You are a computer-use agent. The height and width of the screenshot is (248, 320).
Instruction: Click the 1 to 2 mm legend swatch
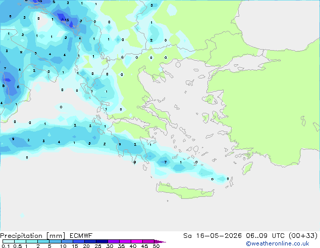click(32, 241)
